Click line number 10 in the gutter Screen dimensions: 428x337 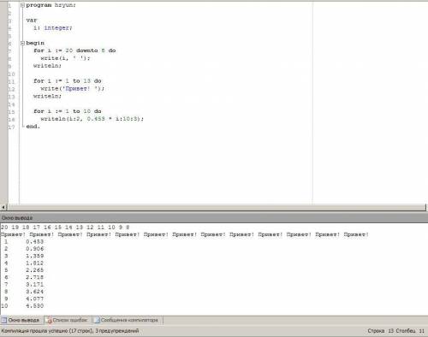(11, 74)
